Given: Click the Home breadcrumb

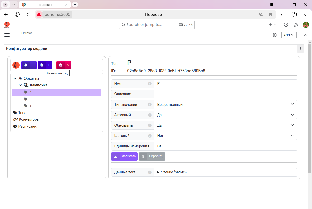Looking at the screenshot, I should pos(27,33).
